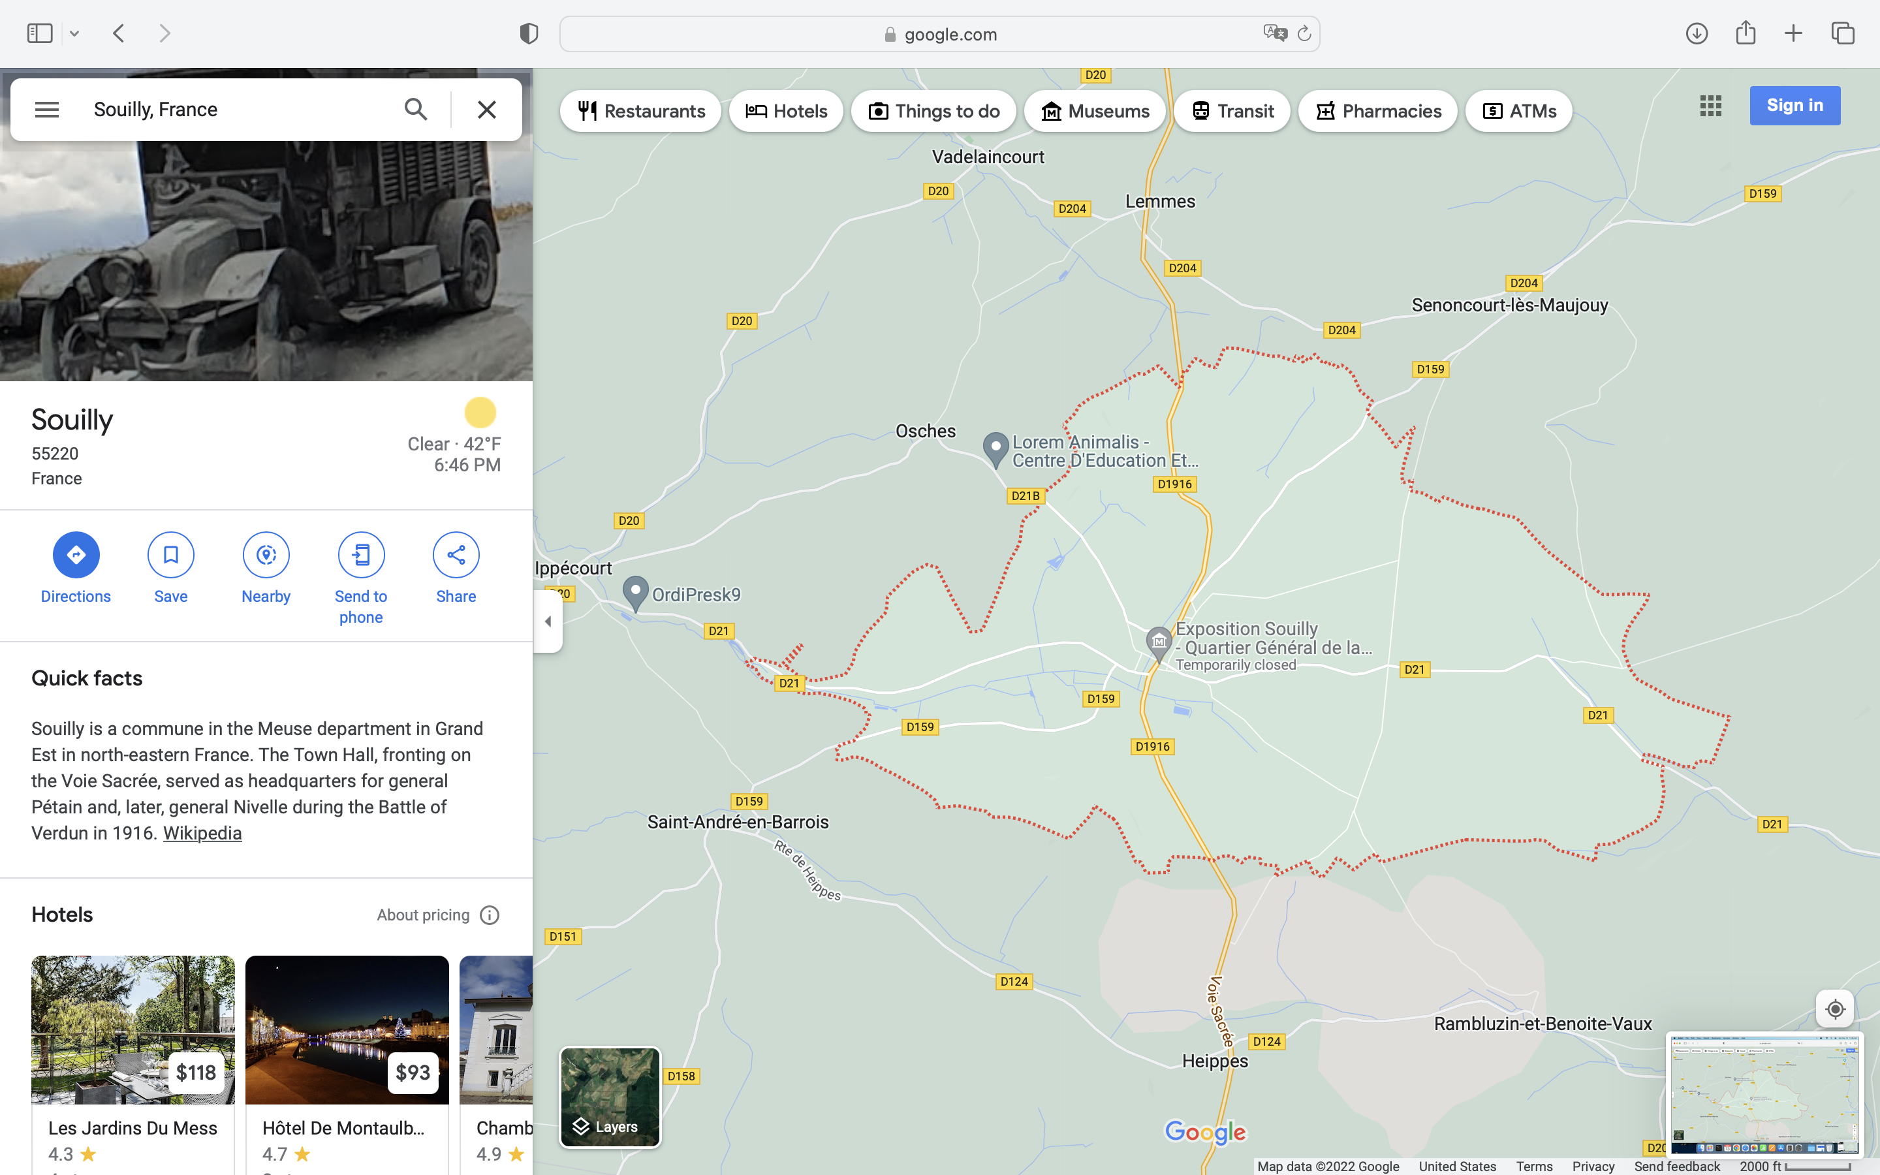This screenshot has width=1880, height=1175.
Task: Toggle Layers satellite view
Action: (610, 1097)
